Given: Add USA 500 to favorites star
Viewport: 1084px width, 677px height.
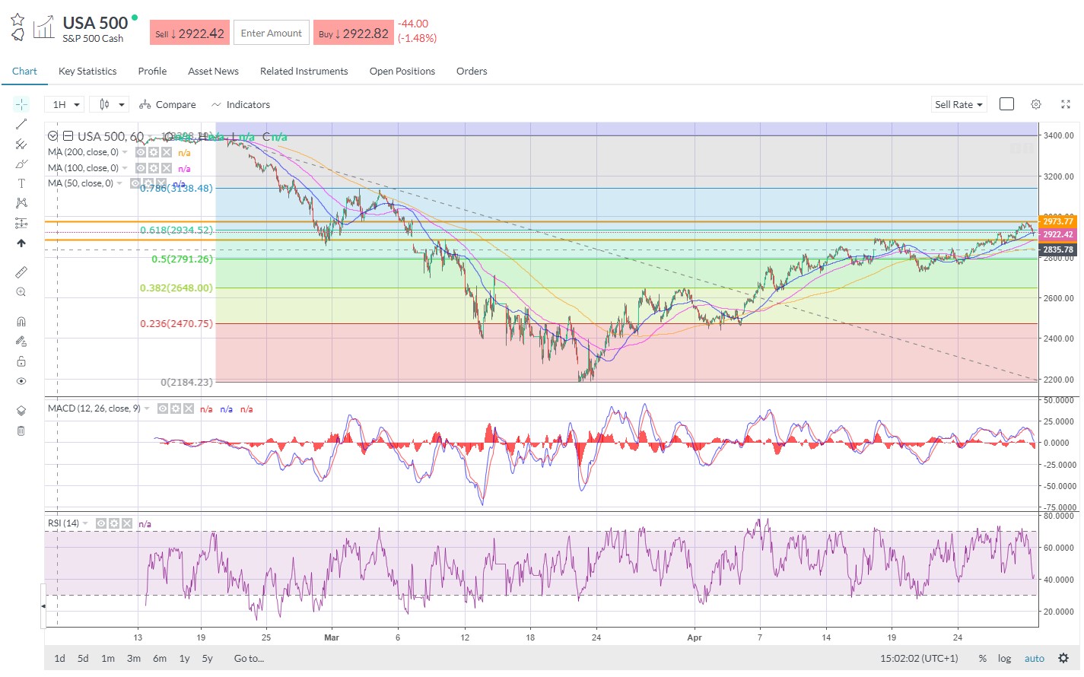Looking at the screenshot, I should (x=17, y=19).
